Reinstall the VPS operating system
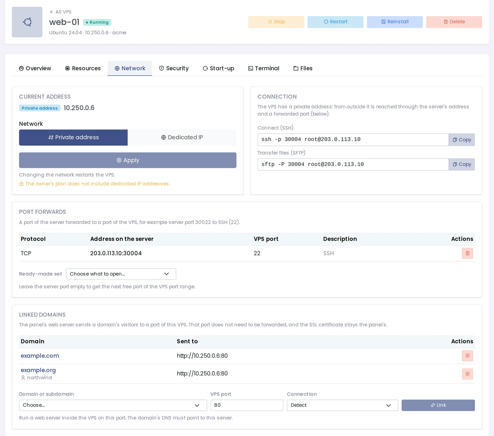The width and height of the screenshot is (494, 436). pos(395,22)
